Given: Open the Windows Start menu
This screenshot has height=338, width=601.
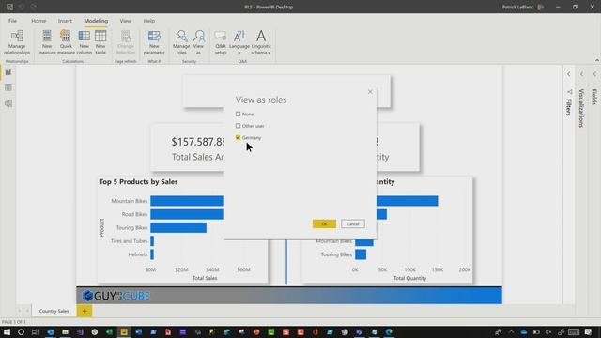Looking at the screenshot, I should 7,331.
